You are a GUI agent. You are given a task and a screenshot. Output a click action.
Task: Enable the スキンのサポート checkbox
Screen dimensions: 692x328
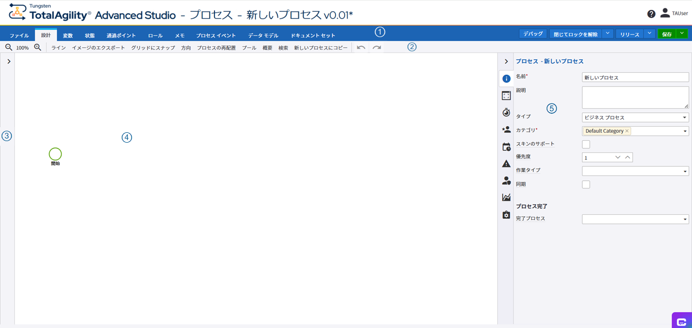click(586, 144)
